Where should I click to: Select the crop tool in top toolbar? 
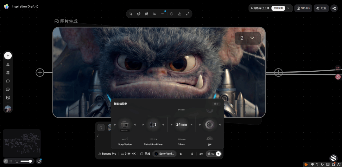131,14
